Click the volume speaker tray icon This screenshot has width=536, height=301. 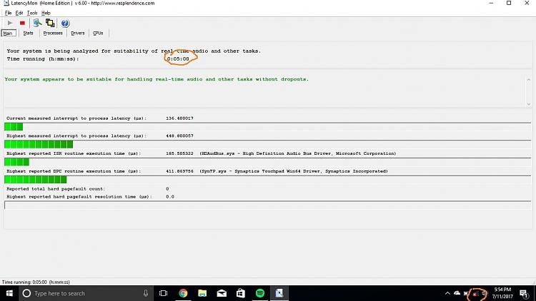[x=484, y=293]
